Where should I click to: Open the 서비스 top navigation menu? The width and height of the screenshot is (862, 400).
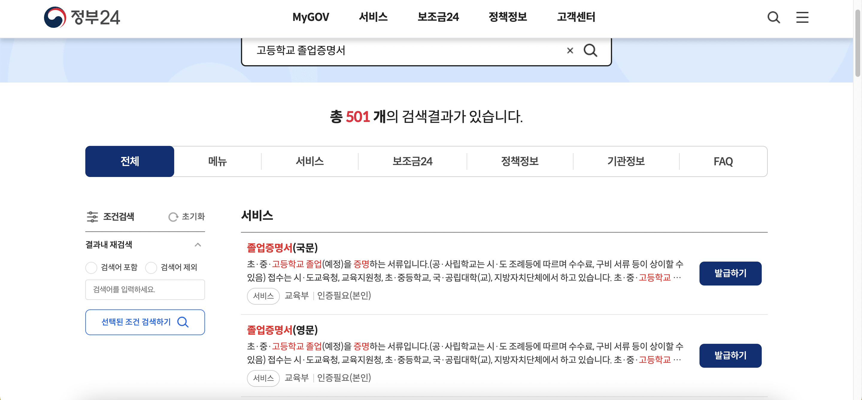click(373, 17)
